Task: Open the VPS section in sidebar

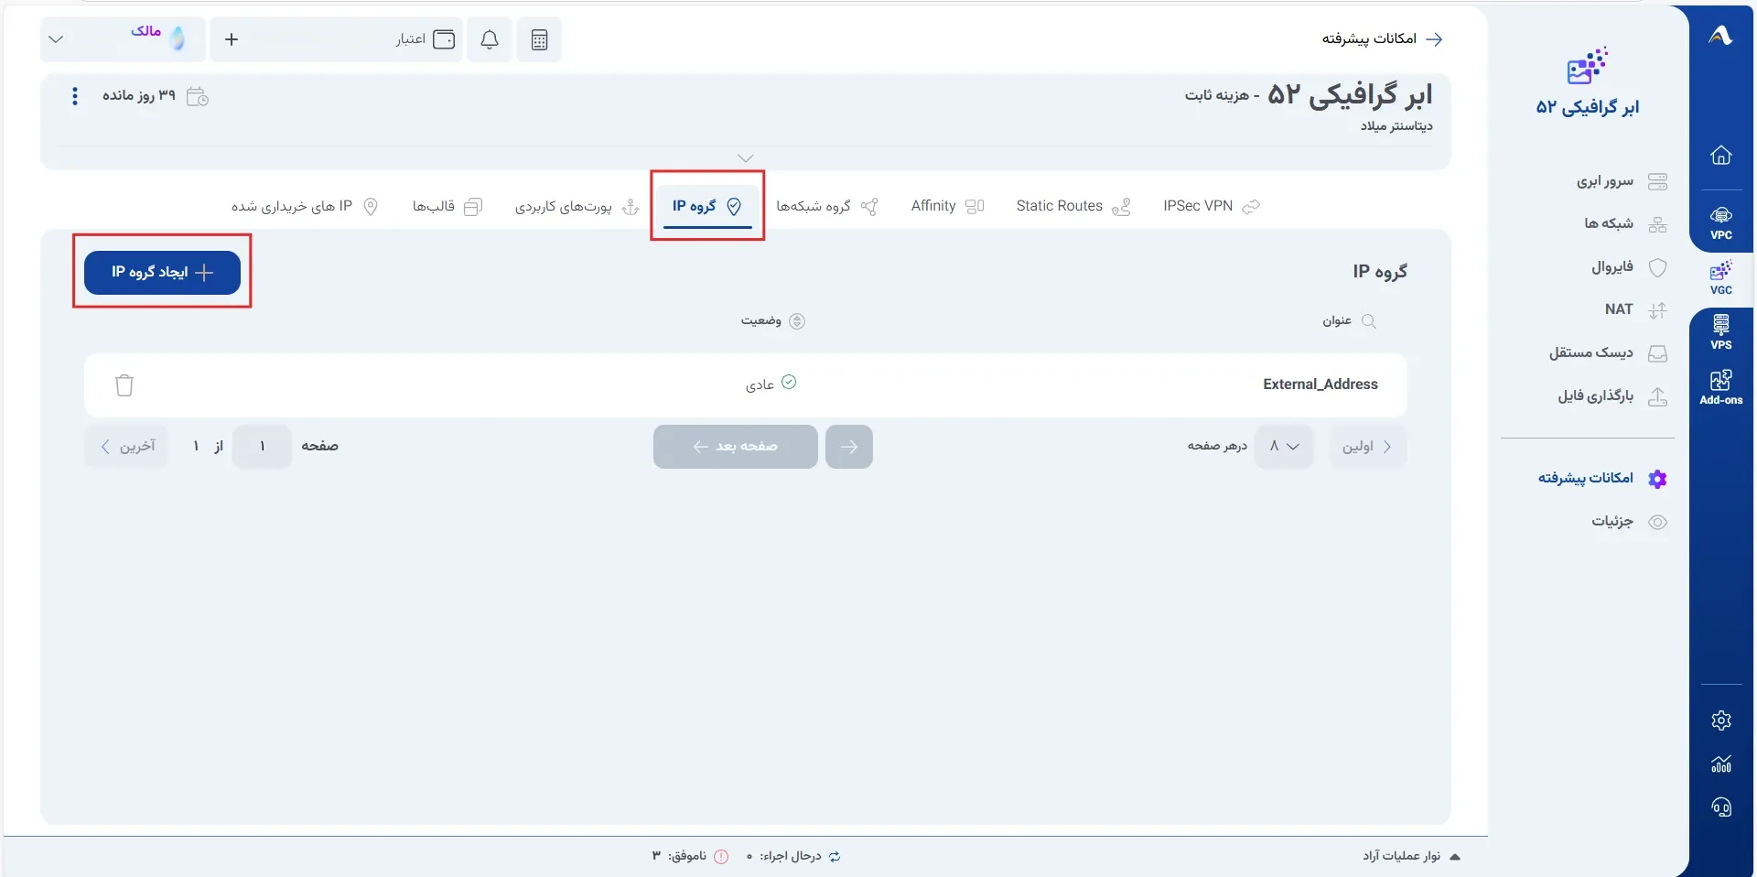Action: click(1720, 332)
